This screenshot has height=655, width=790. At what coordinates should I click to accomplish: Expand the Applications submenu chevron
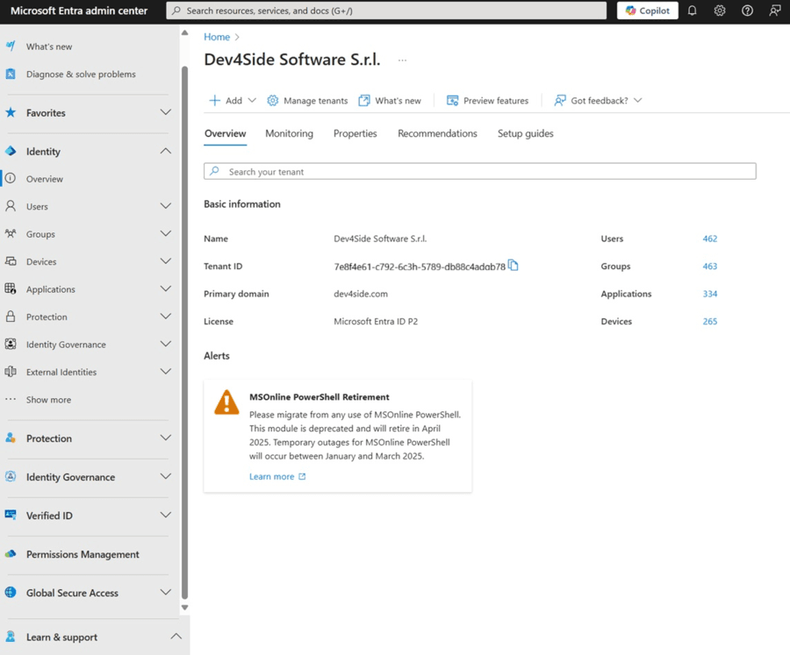(x=166, y=288)
